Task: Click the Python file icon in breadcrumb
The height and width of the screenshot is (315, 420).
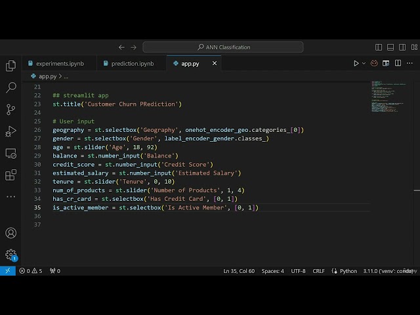Action: tap(33, 76)
